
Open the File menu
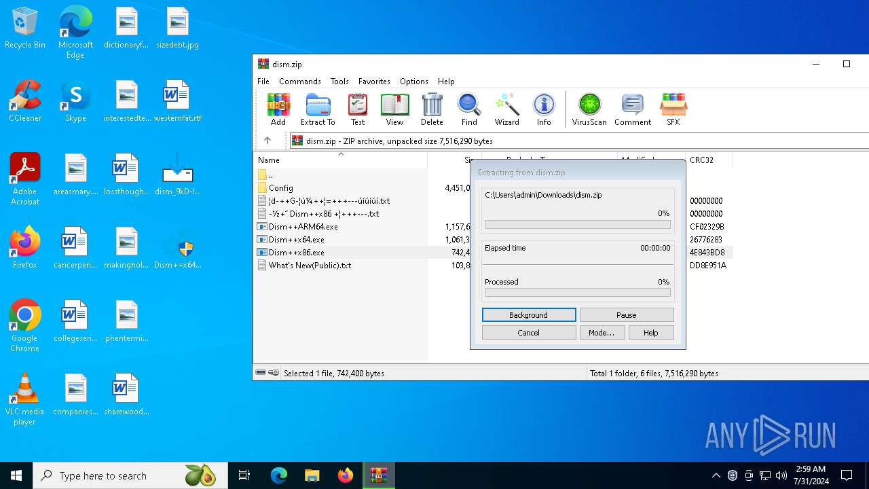(x=263, y=81)
